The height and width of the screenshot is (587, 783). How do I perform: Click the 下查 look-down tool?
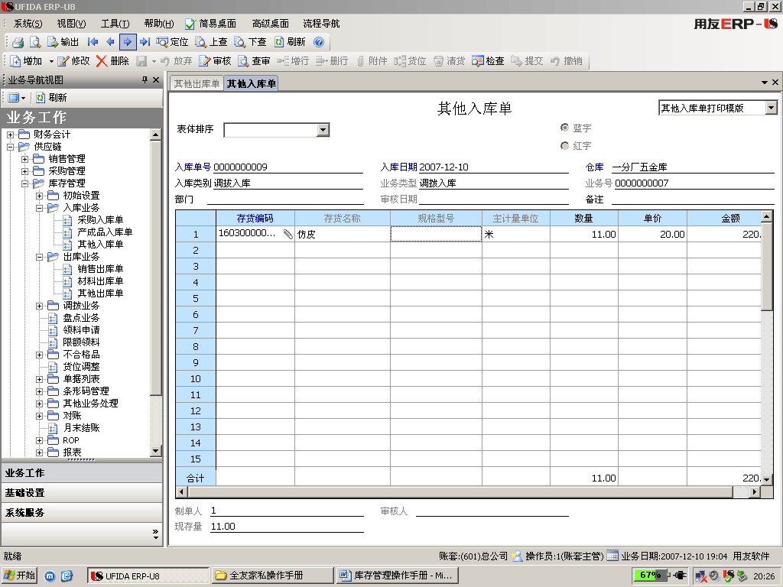(x=250, y=42)
